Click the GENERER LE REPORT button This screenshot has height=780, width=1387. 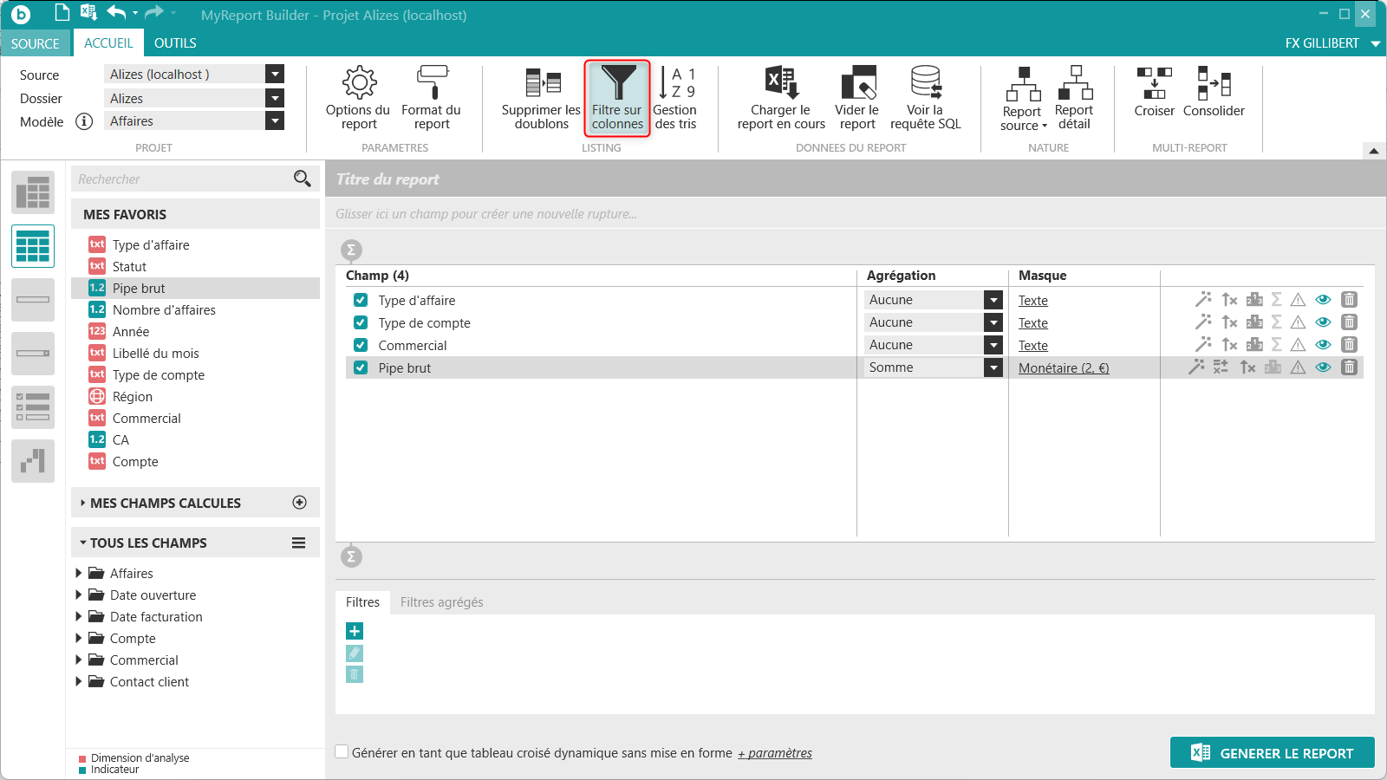pyautogui.click(x=1272, y=753)
